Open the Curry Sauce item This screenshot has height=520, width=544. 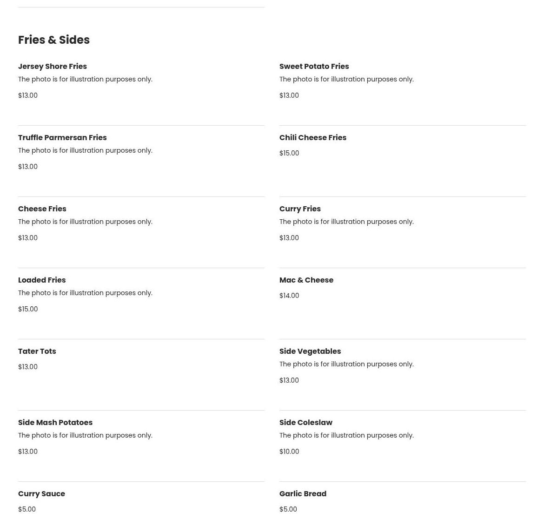(41, 493)
